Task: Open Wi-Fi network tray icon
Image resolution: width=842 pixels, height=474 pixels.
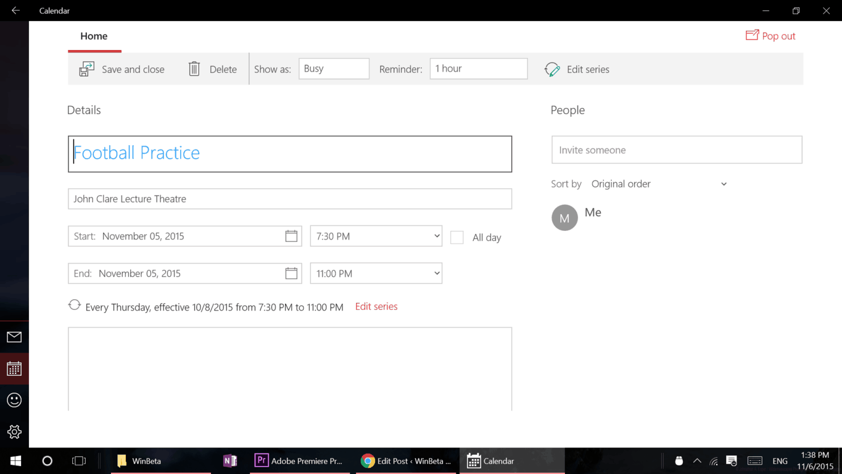Action: pyautogui.click(x=714, y=461)
